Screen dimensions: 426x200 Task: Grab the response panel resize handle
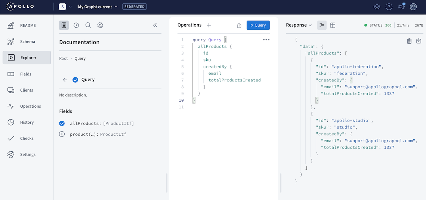click(x=281, y=183)
